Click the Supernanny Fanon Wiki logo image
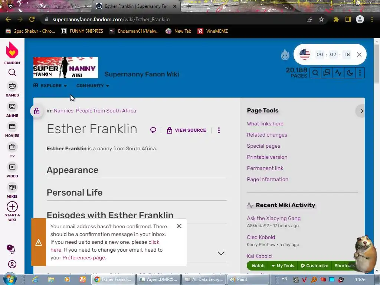 (x=65, y=68)
